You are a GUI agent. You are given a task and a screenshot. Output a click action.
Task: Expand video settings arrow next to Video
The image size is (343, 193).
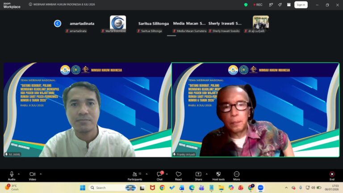click(x=41, y=174)
